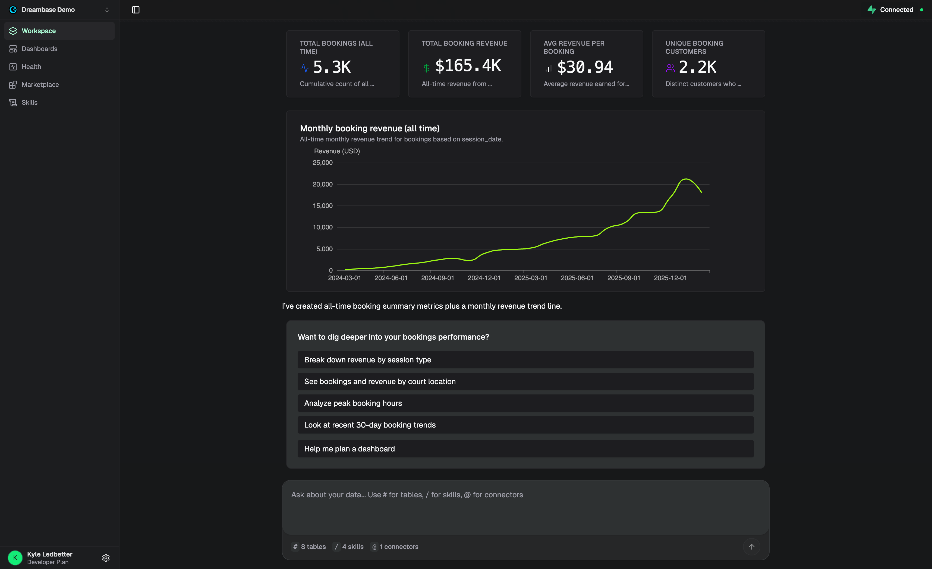This screenshot has height=569, width=932.
Task: Click Kyle Ledbetter's avatar
Action: coord(15,558)
